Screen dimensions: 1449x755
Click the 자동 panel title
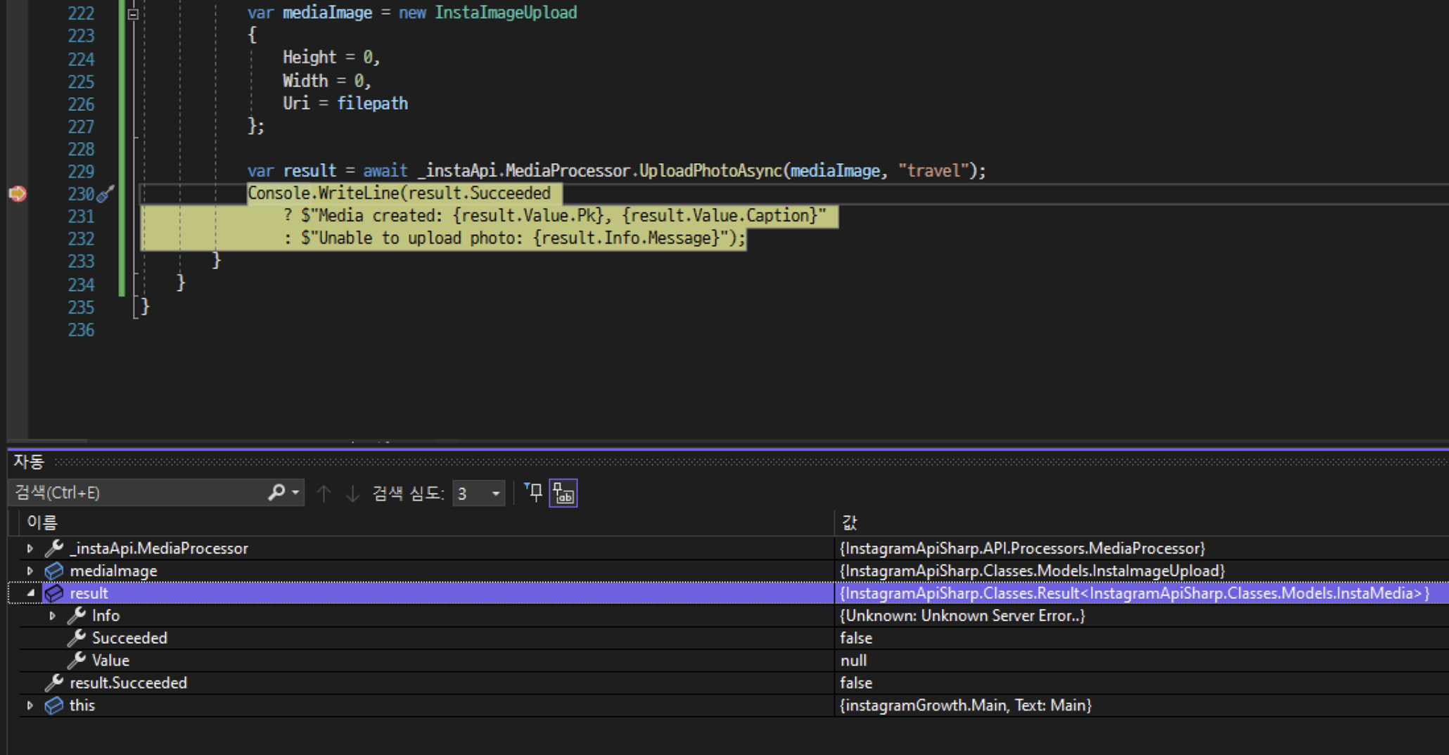pos(28,462)
